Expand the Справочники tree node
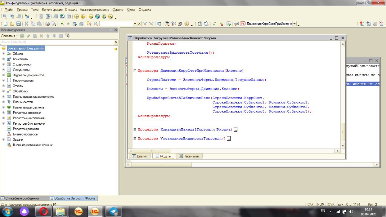Viewport: 386px width, 217px height. 3,64
